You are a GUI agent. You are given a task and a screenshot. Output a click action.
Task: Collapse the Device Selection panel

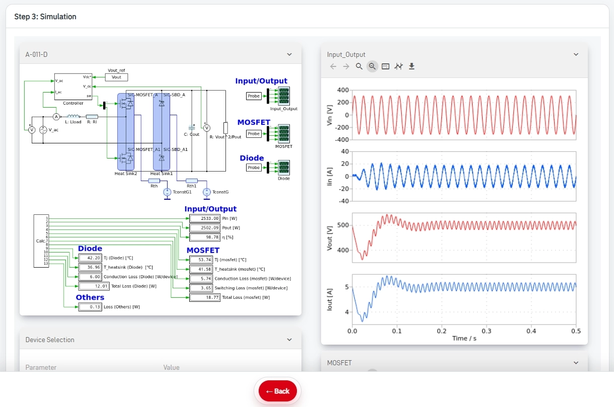pos(289,340)
